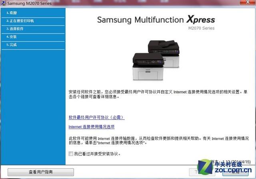
Task: Close the Samsung M2070 Series window
Action: (x=248, y=2)
